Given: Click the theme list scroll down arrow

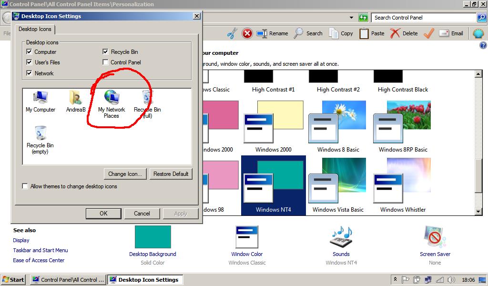Looking at the screenshot, I should (x=478, y=211).
